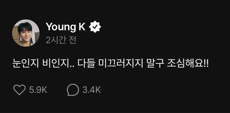Click 2시간 in the post timestamp

(55, 40)
